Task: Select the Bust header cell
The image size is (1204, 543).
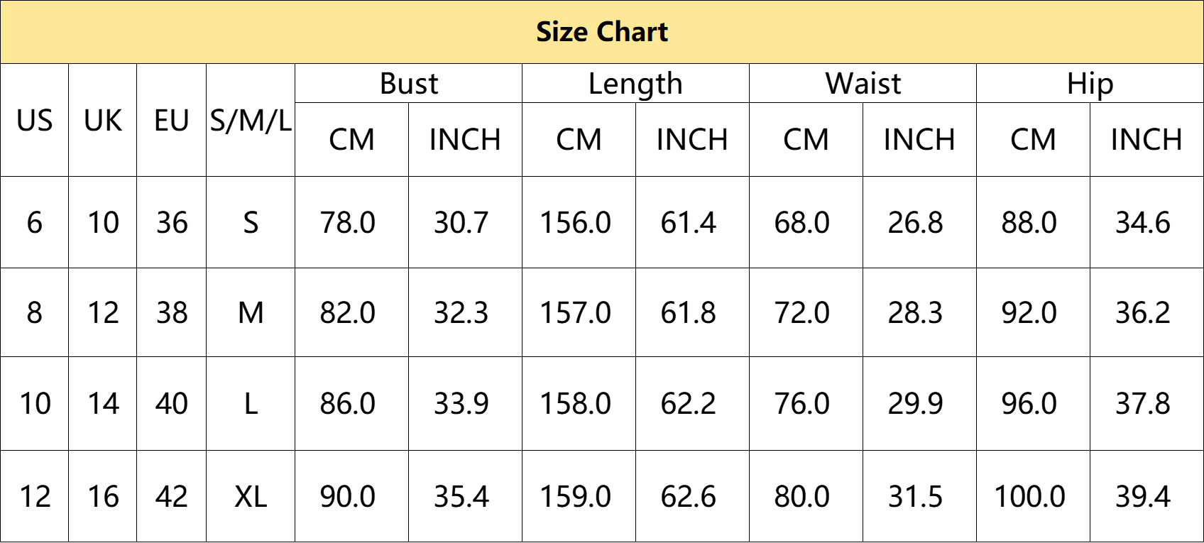Action: 408,84
